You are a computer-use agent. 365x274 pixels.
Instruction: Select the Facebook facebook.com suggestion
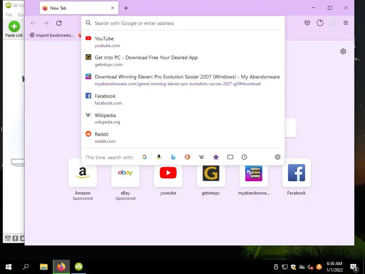(x=183, y=99)
